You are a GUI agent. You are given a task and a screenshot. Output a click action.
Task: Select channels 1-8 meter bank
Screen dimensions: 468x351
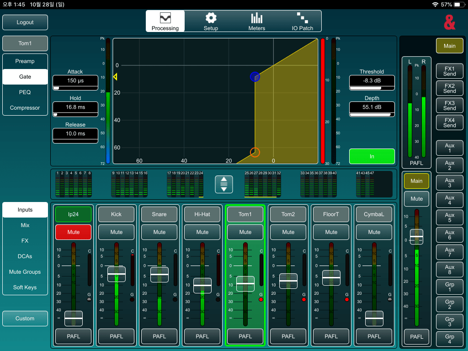pos(74,184)
